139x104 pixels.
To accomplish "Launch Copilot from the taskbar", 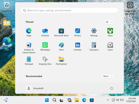I will point(69,100).
